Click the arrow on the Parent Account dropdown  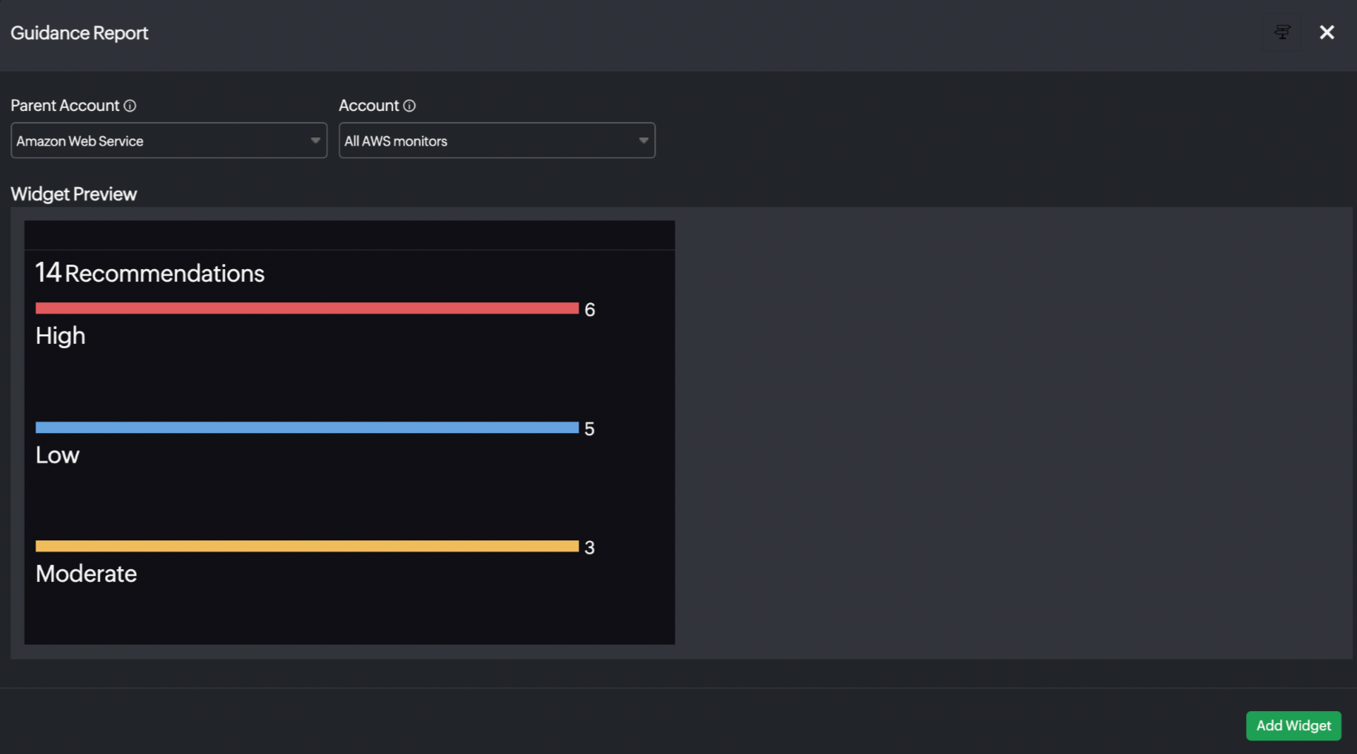click(315, 140)
